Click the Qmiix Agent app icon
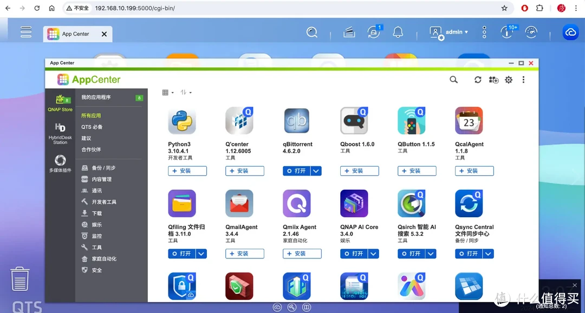Viewport: 585px width, 313px height. [297, 203]
